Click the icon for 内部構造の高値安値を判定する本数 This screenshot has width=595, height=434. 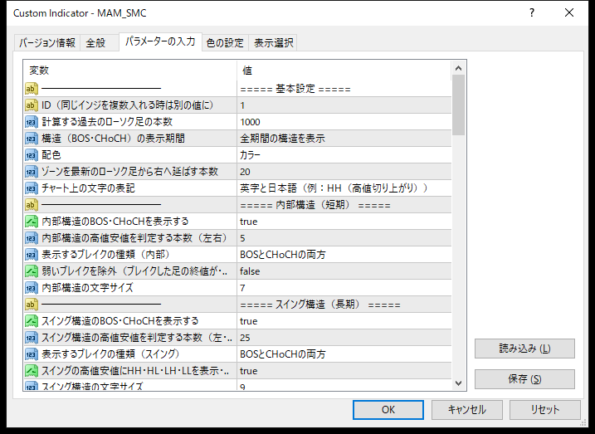click(32, 238)
